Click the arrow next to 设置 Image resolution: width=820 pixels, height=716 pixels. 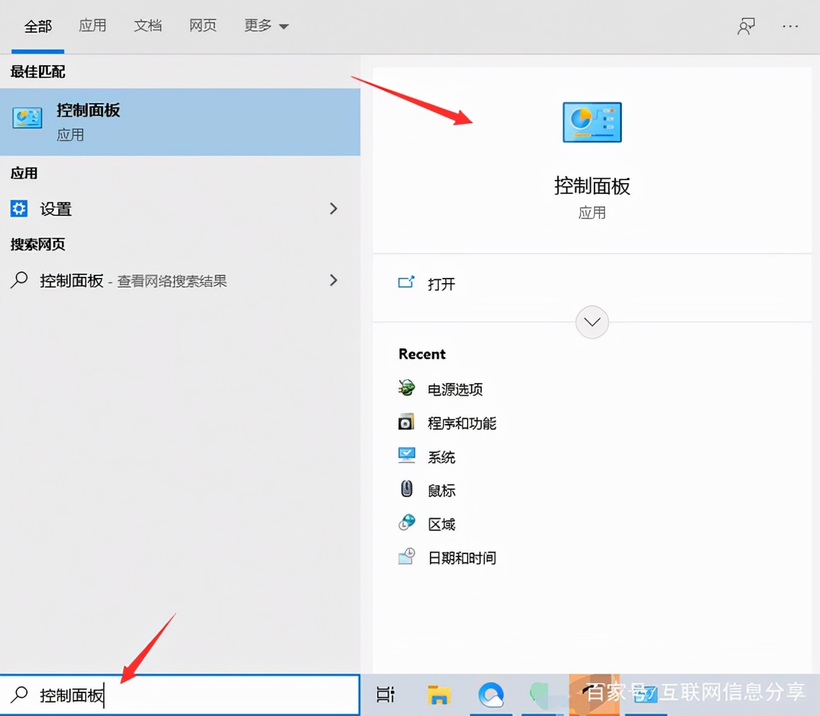click(x=333, y=209)
